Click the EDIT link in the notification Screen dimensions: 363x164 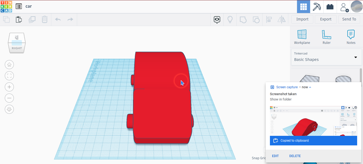(x=275, y=156)
